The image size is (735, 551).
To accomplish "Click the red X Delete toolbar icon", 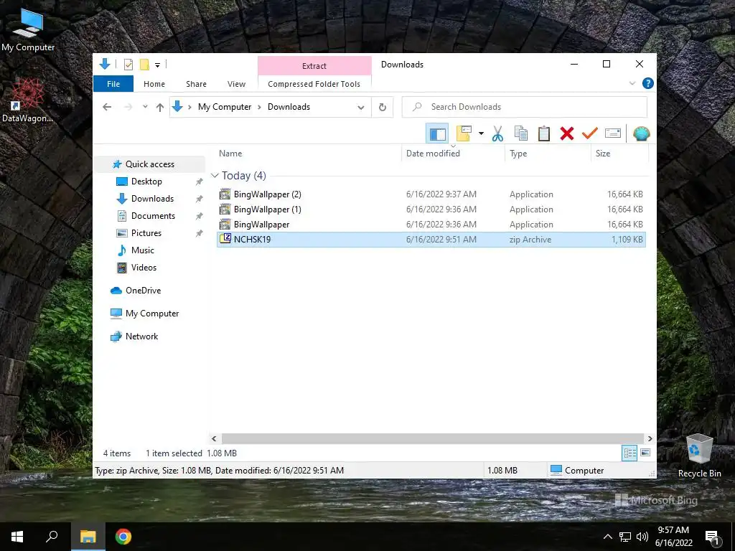I will click(567, 133).
